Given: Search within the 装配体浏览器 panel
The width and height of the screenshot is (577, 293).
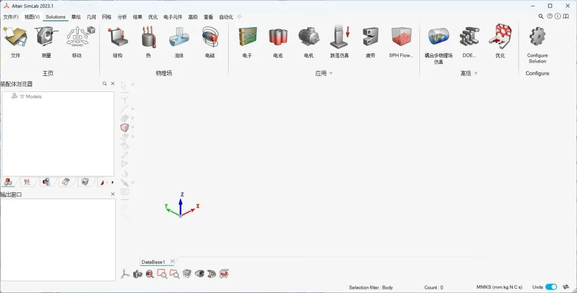Looking at the screenshot, I should 105,84.
